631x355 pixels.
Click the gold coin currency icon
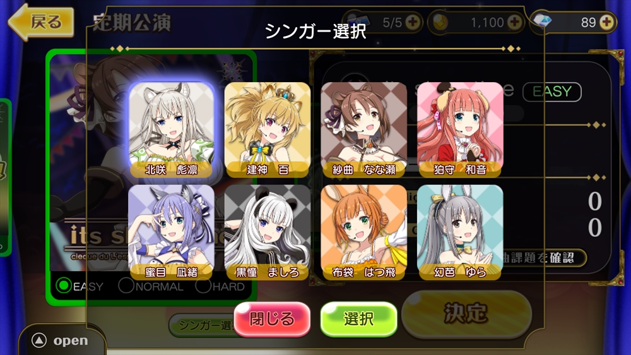coord(439,22)
